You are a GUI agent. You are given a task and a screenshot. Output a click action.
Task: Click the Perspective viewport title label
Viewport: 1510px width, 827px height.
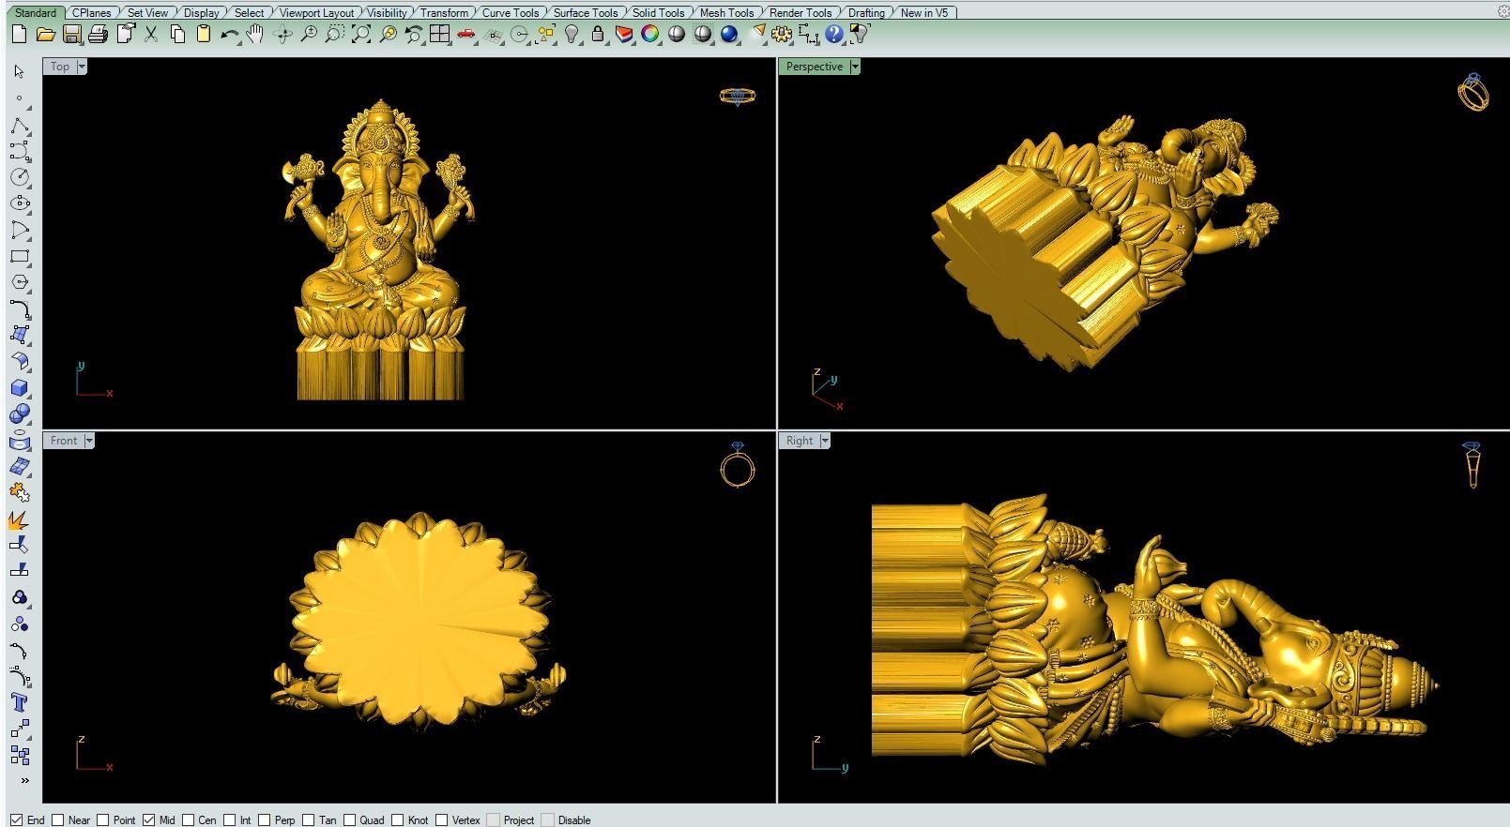tap(814, 67)
